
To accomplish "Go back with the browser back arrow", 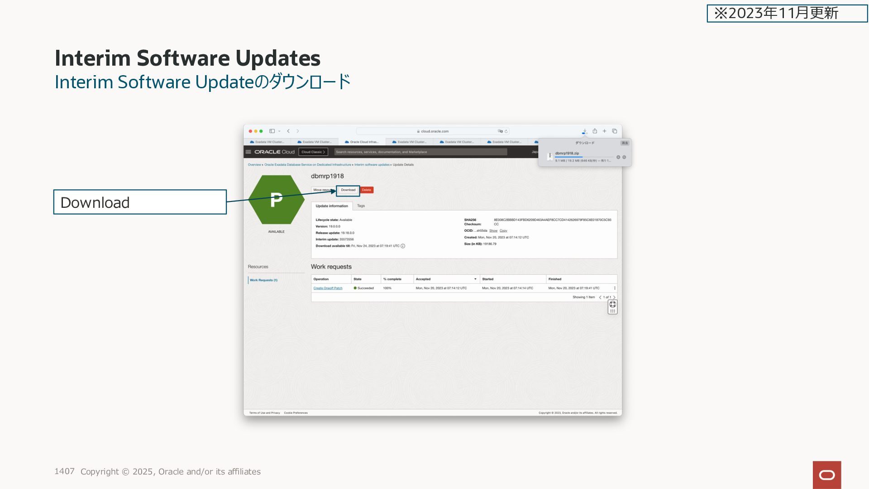I will pos(288,131).
